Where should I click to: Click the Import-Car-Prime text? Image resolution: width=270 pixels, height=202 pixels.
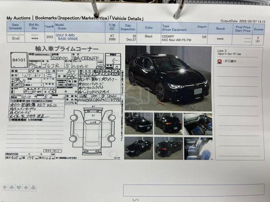pyautogui.click(x=229, y=54)
